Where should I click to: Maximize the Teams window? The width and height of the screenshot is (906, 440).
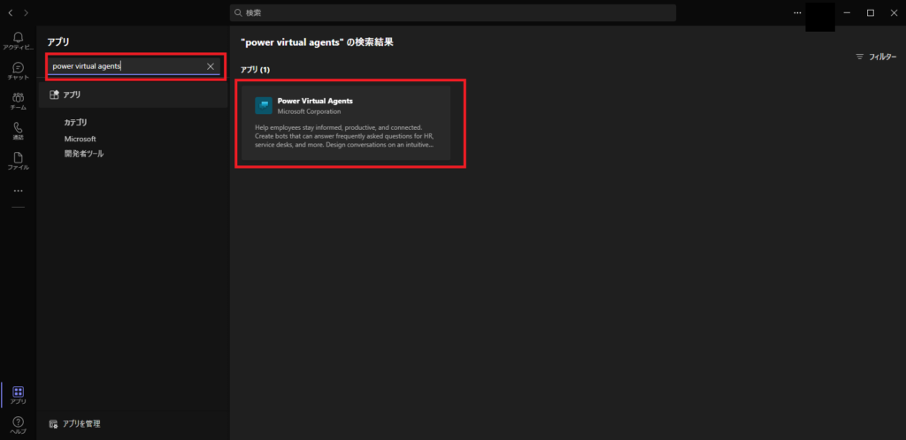coord(871,12)
